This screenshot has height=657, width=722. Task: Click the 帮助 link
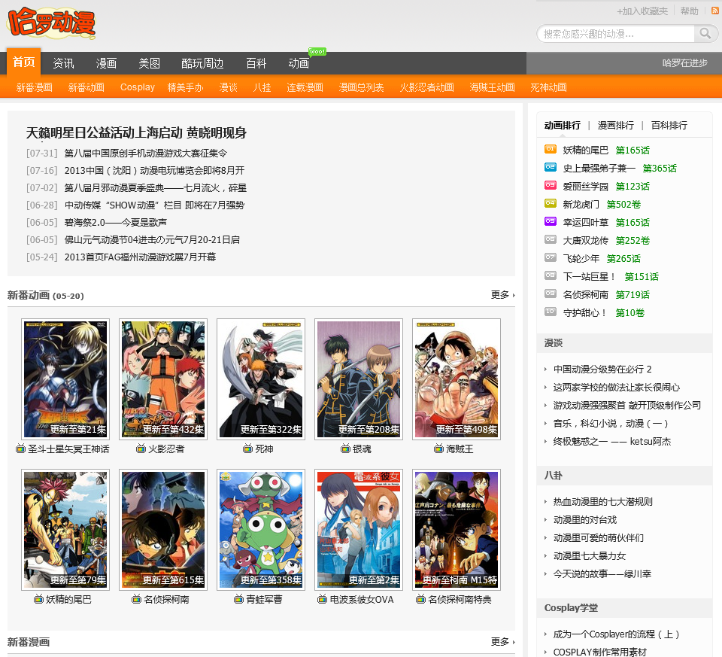pyautogui.click(x=690, y=11)
